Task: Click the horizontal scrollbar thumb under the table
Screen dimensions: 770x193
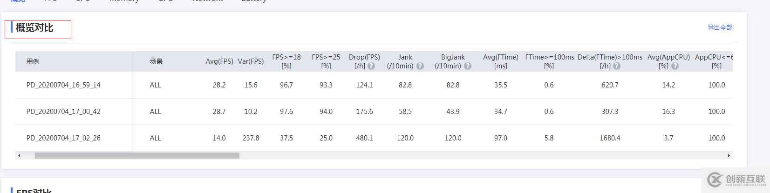Action: [x=137, y=156]
